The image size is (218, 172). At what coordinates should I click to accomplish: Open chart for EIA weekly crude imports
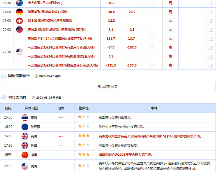pyautogui.click(x=211, y=56)
